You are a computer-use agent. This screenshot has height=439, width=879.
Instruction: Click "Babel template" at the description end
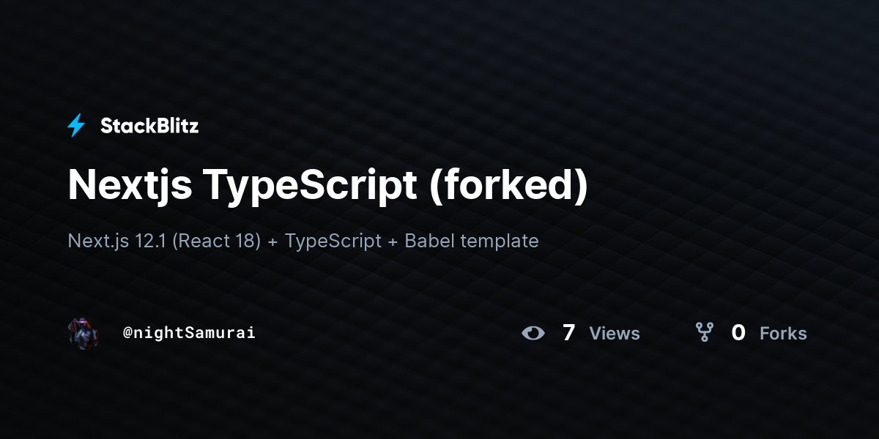(x=472, y=241)
